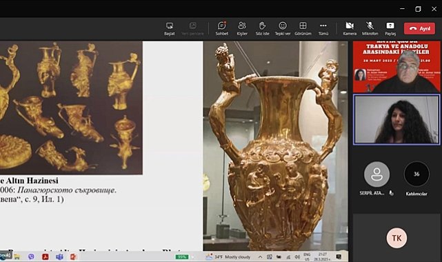Image resolution: width=442 pixels, height=262 pixels.
Task: Leave the meeting with Ayrıl
Action: pos(419,28)
